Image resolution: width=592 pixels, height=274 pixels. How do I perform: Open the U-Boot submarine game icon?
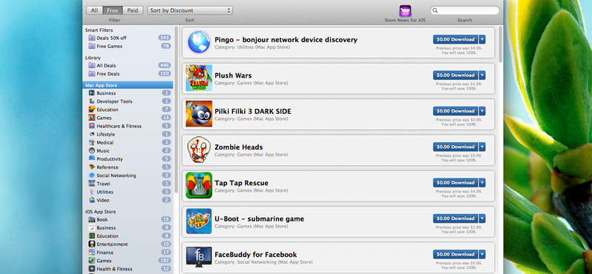click(199, 221)
